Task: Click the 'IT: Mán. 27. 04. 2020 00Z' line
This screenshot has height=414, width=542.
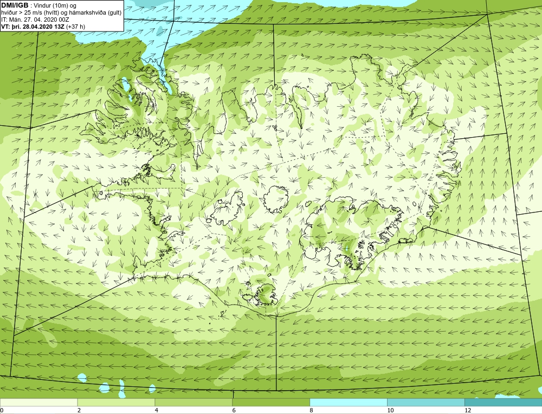Action: pos(35,20)
